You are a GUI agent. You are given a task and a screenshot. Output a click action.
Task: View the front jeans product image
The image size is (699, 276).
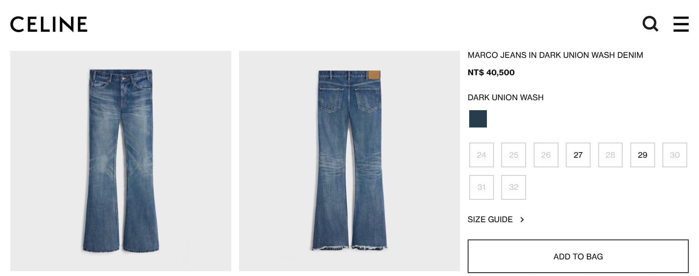pos(121,161)
